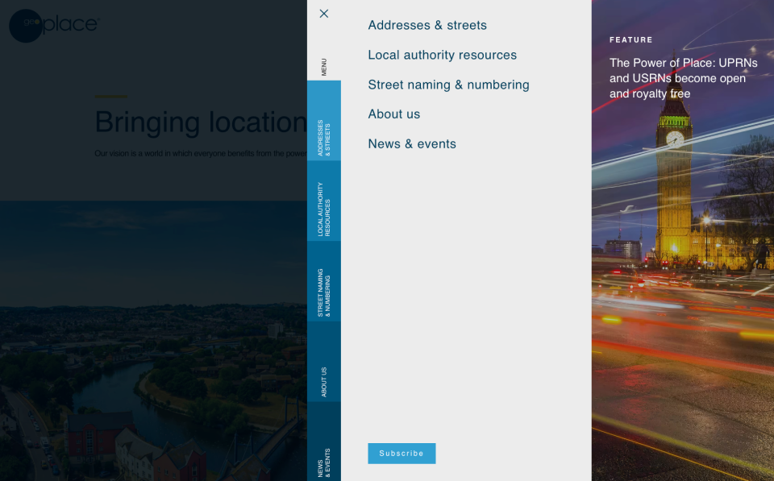This screenshot has height=481, width=774.
Task: Click the Our vision tagline text
Action: 201,153
